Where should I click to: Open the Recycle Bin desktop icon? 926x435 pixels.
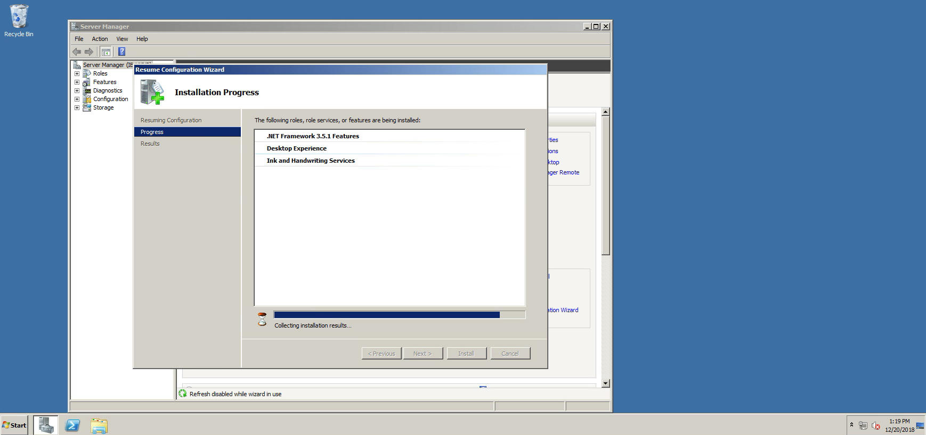(x=19, y=21)
